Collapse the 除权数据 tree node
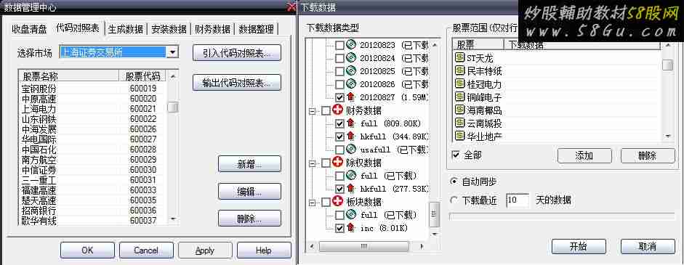 312,163
